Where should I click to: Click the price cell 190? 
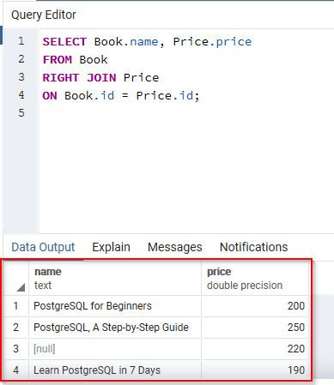click(255, 370)
